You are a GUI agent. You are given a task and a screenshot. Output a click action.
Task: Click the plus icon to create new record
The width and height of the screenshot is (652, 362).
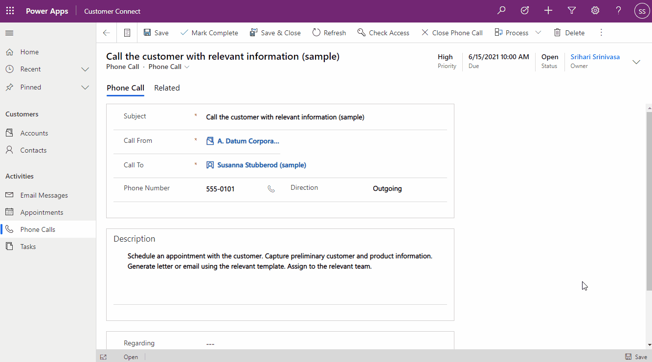(548, 11)
